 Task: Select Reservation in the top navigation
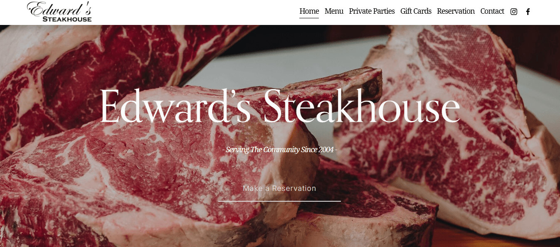coord(456,11)
